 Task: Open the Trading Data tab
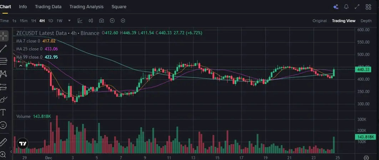tap(48, 7)
